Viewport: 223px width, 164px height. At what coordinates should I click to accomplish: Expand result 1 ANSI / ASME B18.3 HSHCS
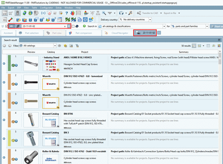click(x=4, y=63)
